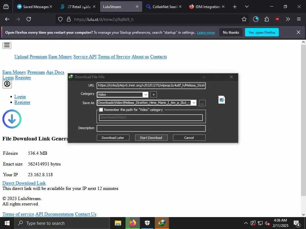Open the Direct Download Link
The width and height of the screenshot is (306, 229).
point(24,183)
